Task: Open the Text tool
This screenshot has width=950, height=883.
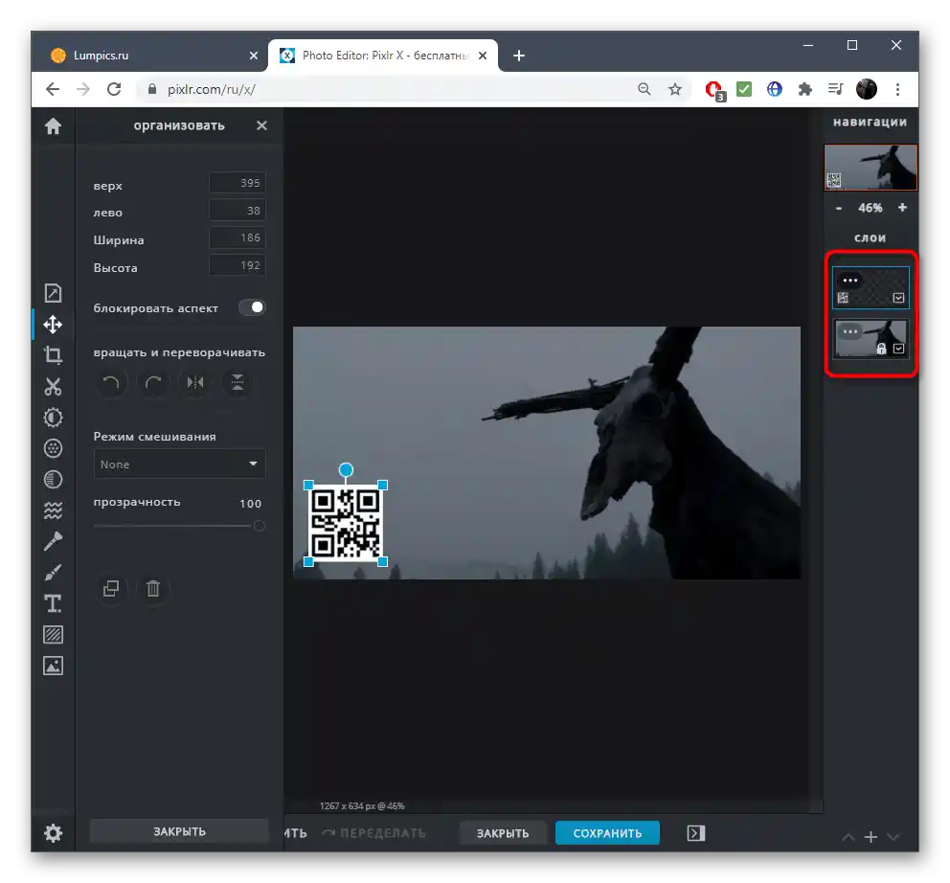Action: [x=53, y=603]
